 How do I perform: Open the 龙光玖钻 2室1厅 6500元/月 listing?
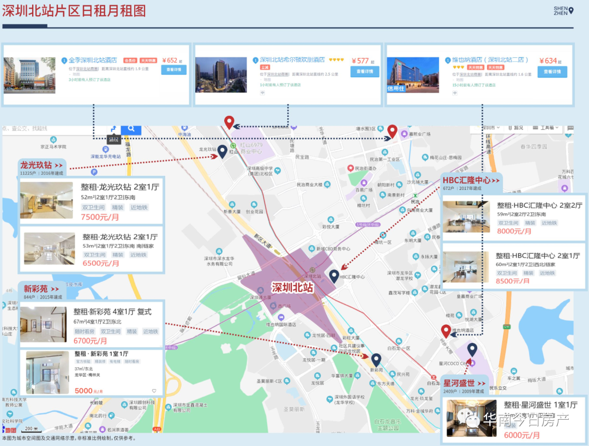pyautogui.click(x=91, y=249)
